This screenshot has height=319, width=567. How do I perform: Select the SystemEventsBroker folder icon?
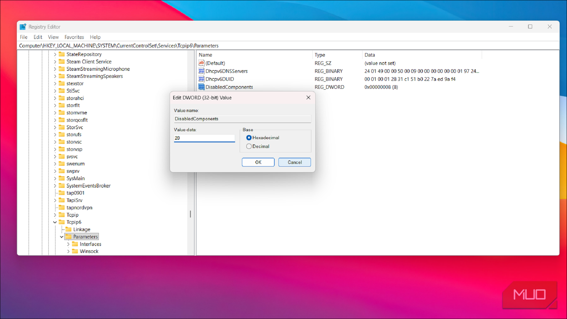click(x=62, y=185)
